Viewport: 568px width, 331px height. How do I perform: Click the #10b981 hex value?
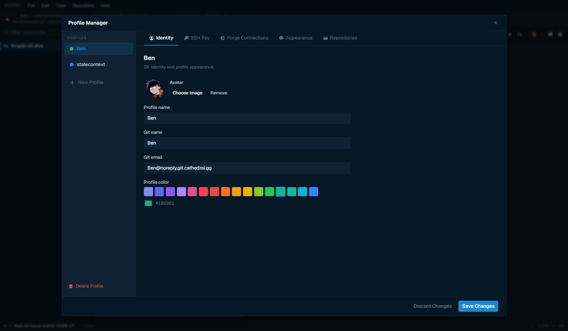(x=165, y=203)
